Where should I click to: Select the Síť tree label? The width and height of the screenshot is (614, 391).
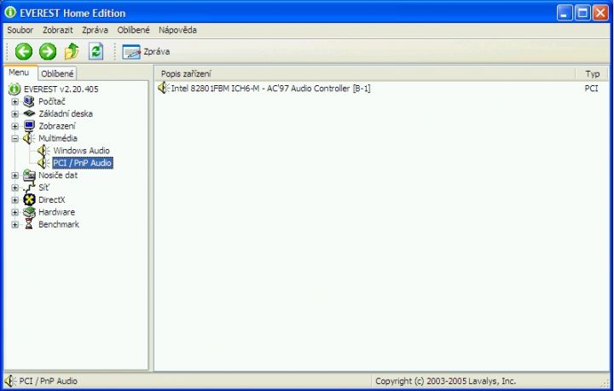click(x=43, y=187)
